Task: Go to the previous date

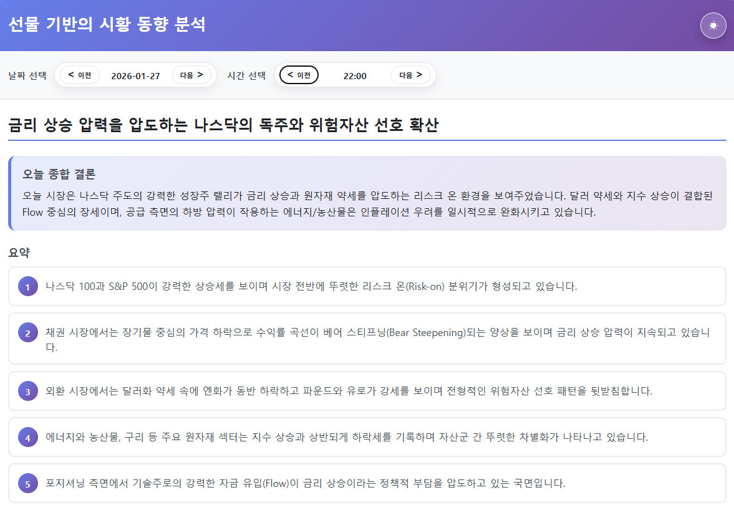Action: point(80,75)
